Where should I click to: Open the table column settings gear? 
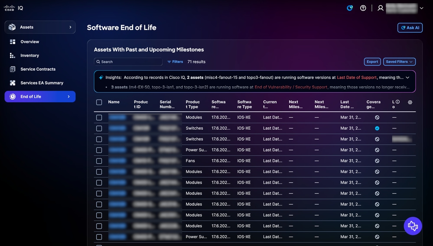click(x=410, y=102)
